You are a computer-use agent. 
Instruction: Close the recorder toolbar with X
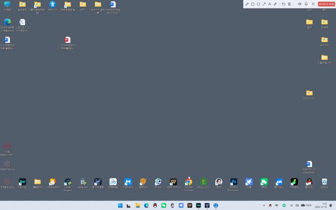click(313, 4)
